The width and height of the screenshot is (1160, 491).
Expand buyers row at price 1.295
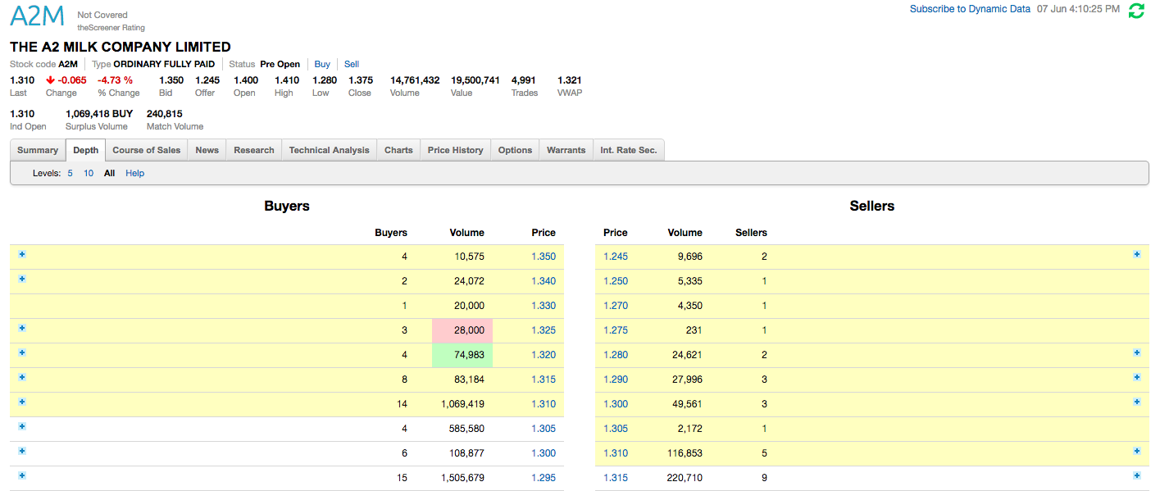(22, 475)
